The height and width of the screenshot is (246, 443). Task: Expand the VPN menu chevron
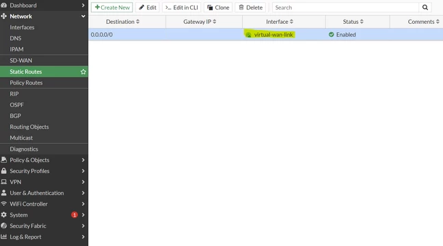tap(83, 182)
